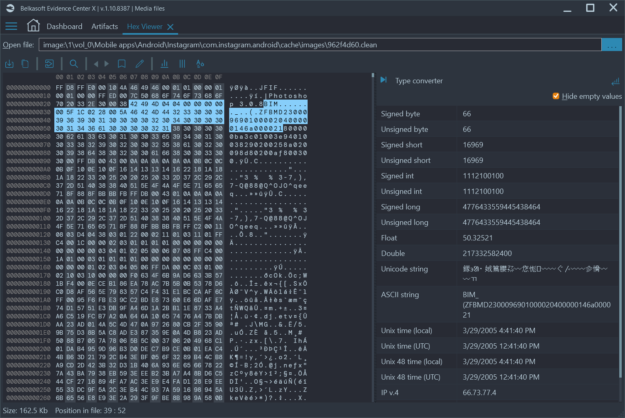
Task: Select the Float value 50.32521
Action: (x=478, y=238)
